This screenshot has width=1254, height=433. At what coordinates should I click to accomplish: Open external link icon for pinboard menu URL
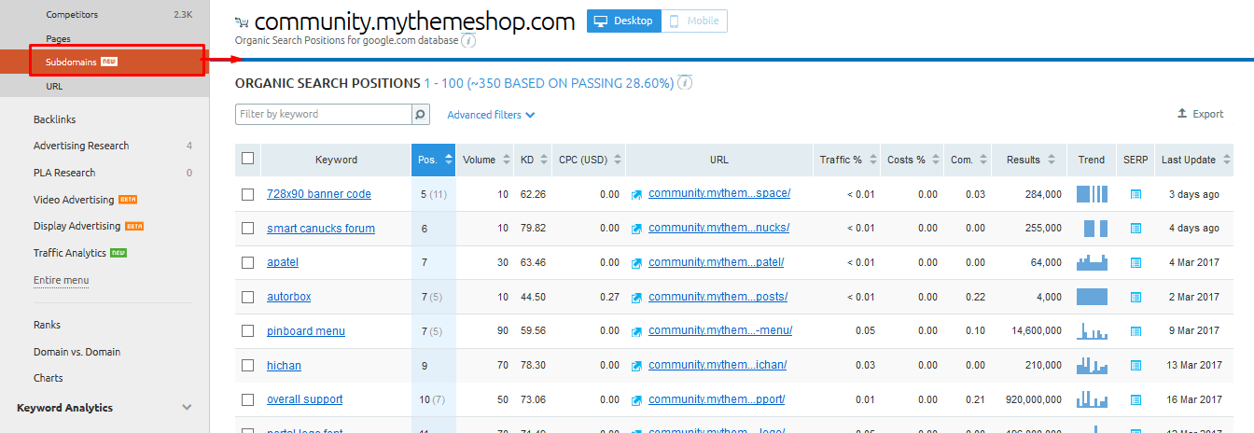(636, 331)
